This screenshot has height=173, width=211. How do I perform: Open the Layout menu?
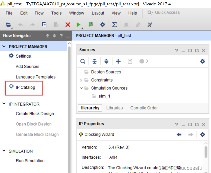(x=98, y=13)
